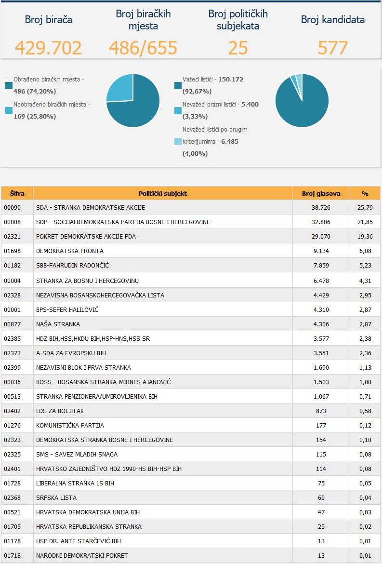Click the Broj biračkih mjesta 486/655 counter

coord(143,47)
